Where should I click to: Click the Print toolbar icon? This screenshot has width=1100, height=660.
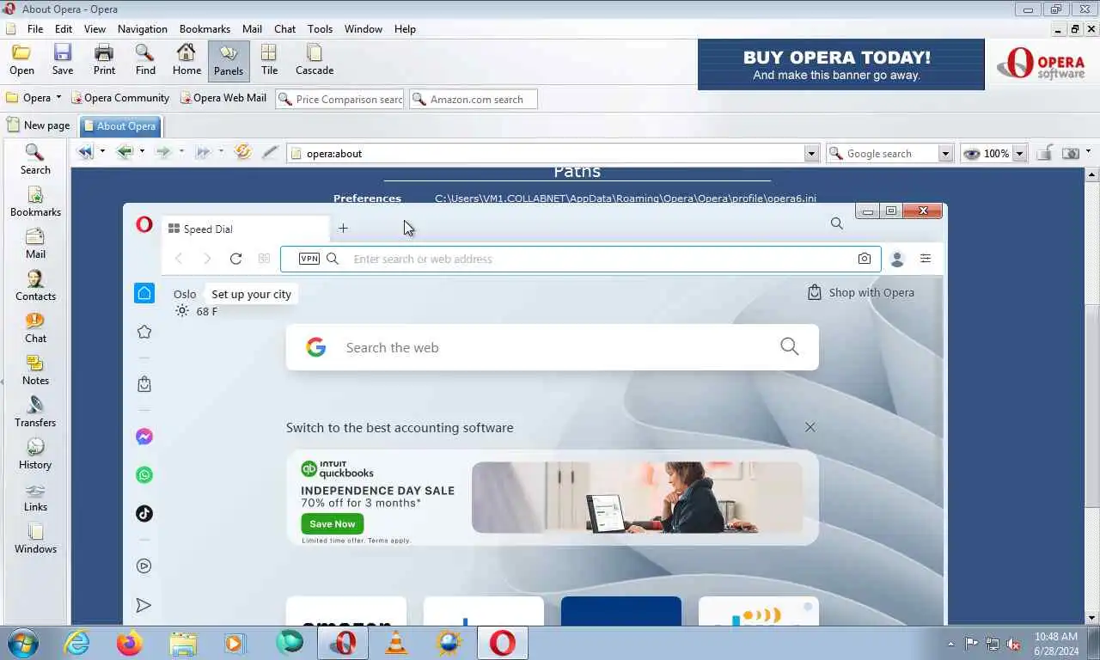click(104, 60)
